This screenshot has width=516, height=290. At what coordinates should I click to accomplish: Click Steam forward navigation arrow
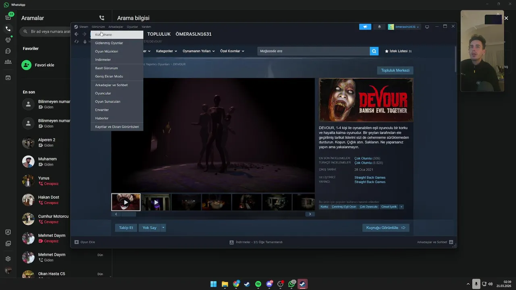84,34
